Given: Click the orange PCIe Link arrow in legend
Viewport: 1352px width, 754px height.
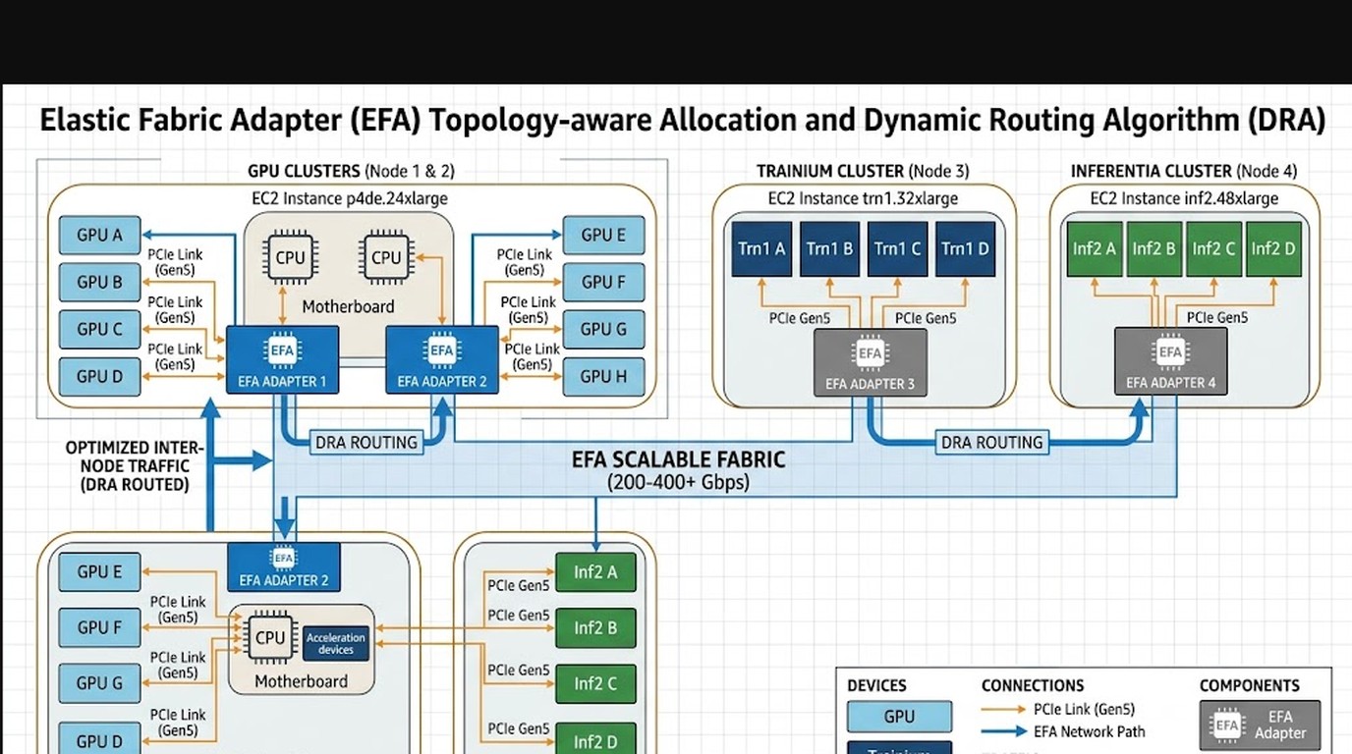Looking at the screenshot, I should point(1004,709).
